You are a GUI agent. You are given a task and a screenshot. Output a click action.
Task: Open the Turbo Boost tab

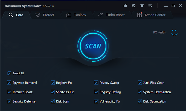click(112, 15)
